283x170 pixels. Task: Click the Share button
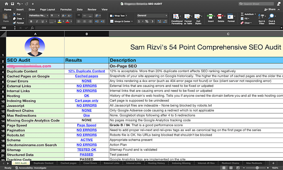(270, 10)
